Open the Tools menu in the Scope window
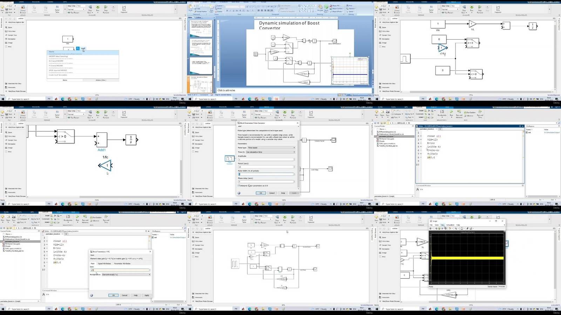This screenshot has height=315, width=561. [437, 225]
